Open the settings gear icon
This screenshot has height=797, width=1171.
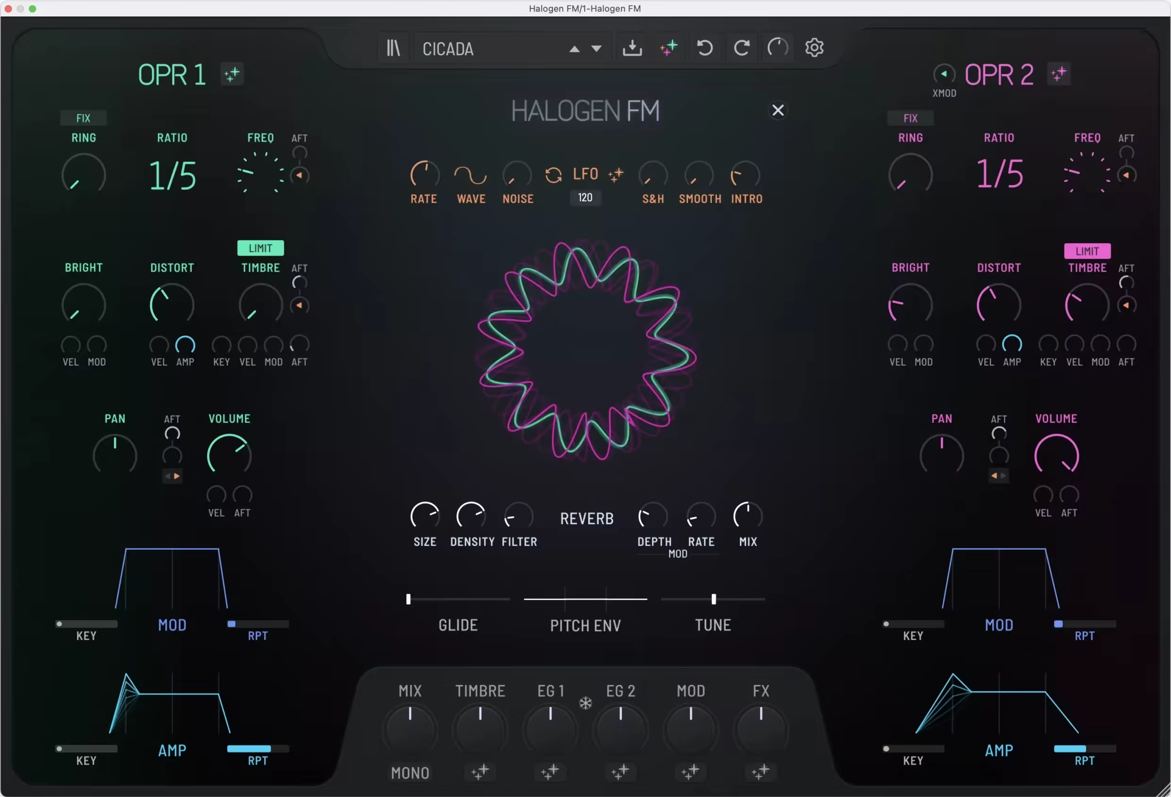tap(814, 48)
